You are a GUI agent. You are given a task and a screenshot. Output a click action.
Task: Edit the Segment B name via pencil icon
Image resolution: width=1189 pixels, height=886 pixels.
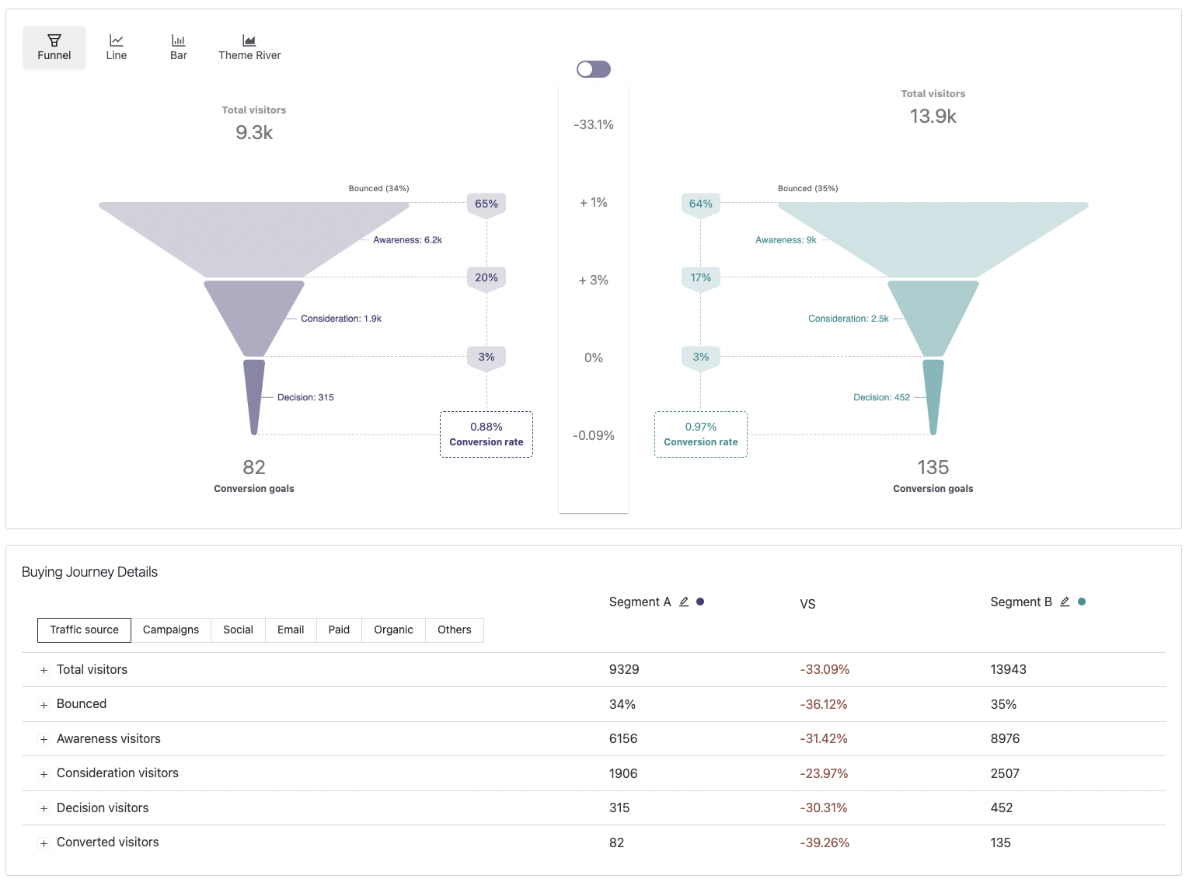click(1065, 601)
